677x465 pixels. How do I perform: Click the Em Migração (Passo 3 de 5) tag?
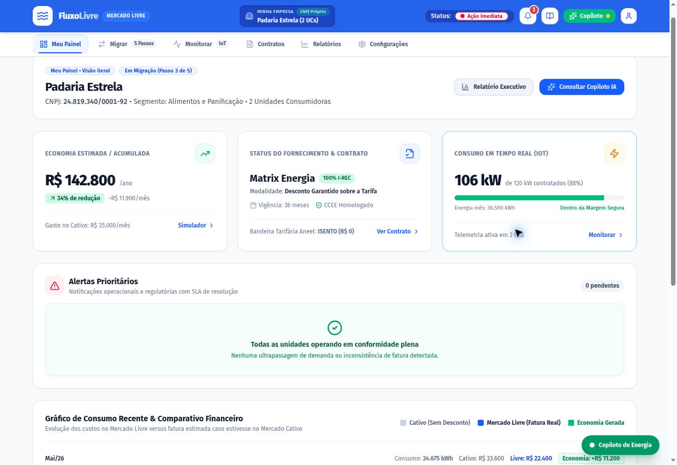[x=158, y=71]
